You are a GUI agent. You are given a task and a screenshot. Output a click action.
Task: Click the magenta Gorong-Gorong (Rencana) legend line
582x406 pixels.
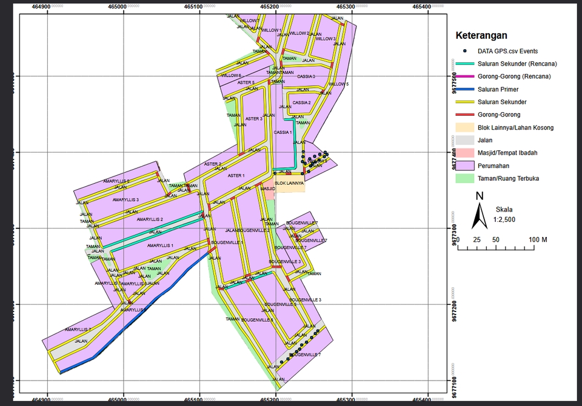(464, 76)
